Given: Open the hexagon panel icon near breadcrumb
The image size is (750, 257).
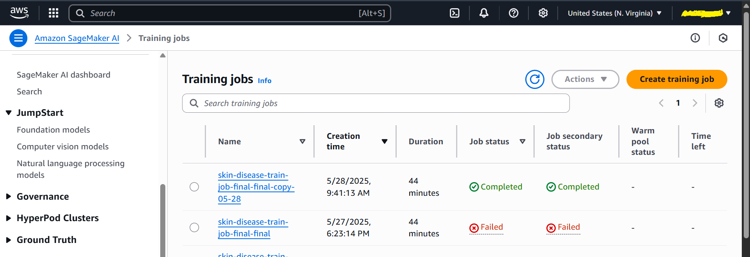Looking at the screenshot, I should click(723, 38).
